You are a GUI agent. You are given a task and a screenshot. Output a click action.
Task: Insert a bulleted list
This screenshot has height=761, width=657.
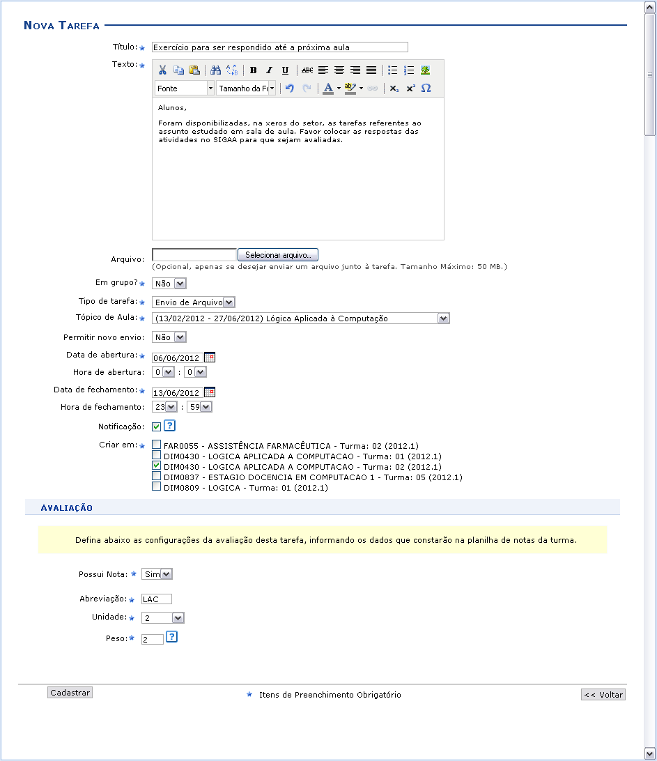click(392, 70)
